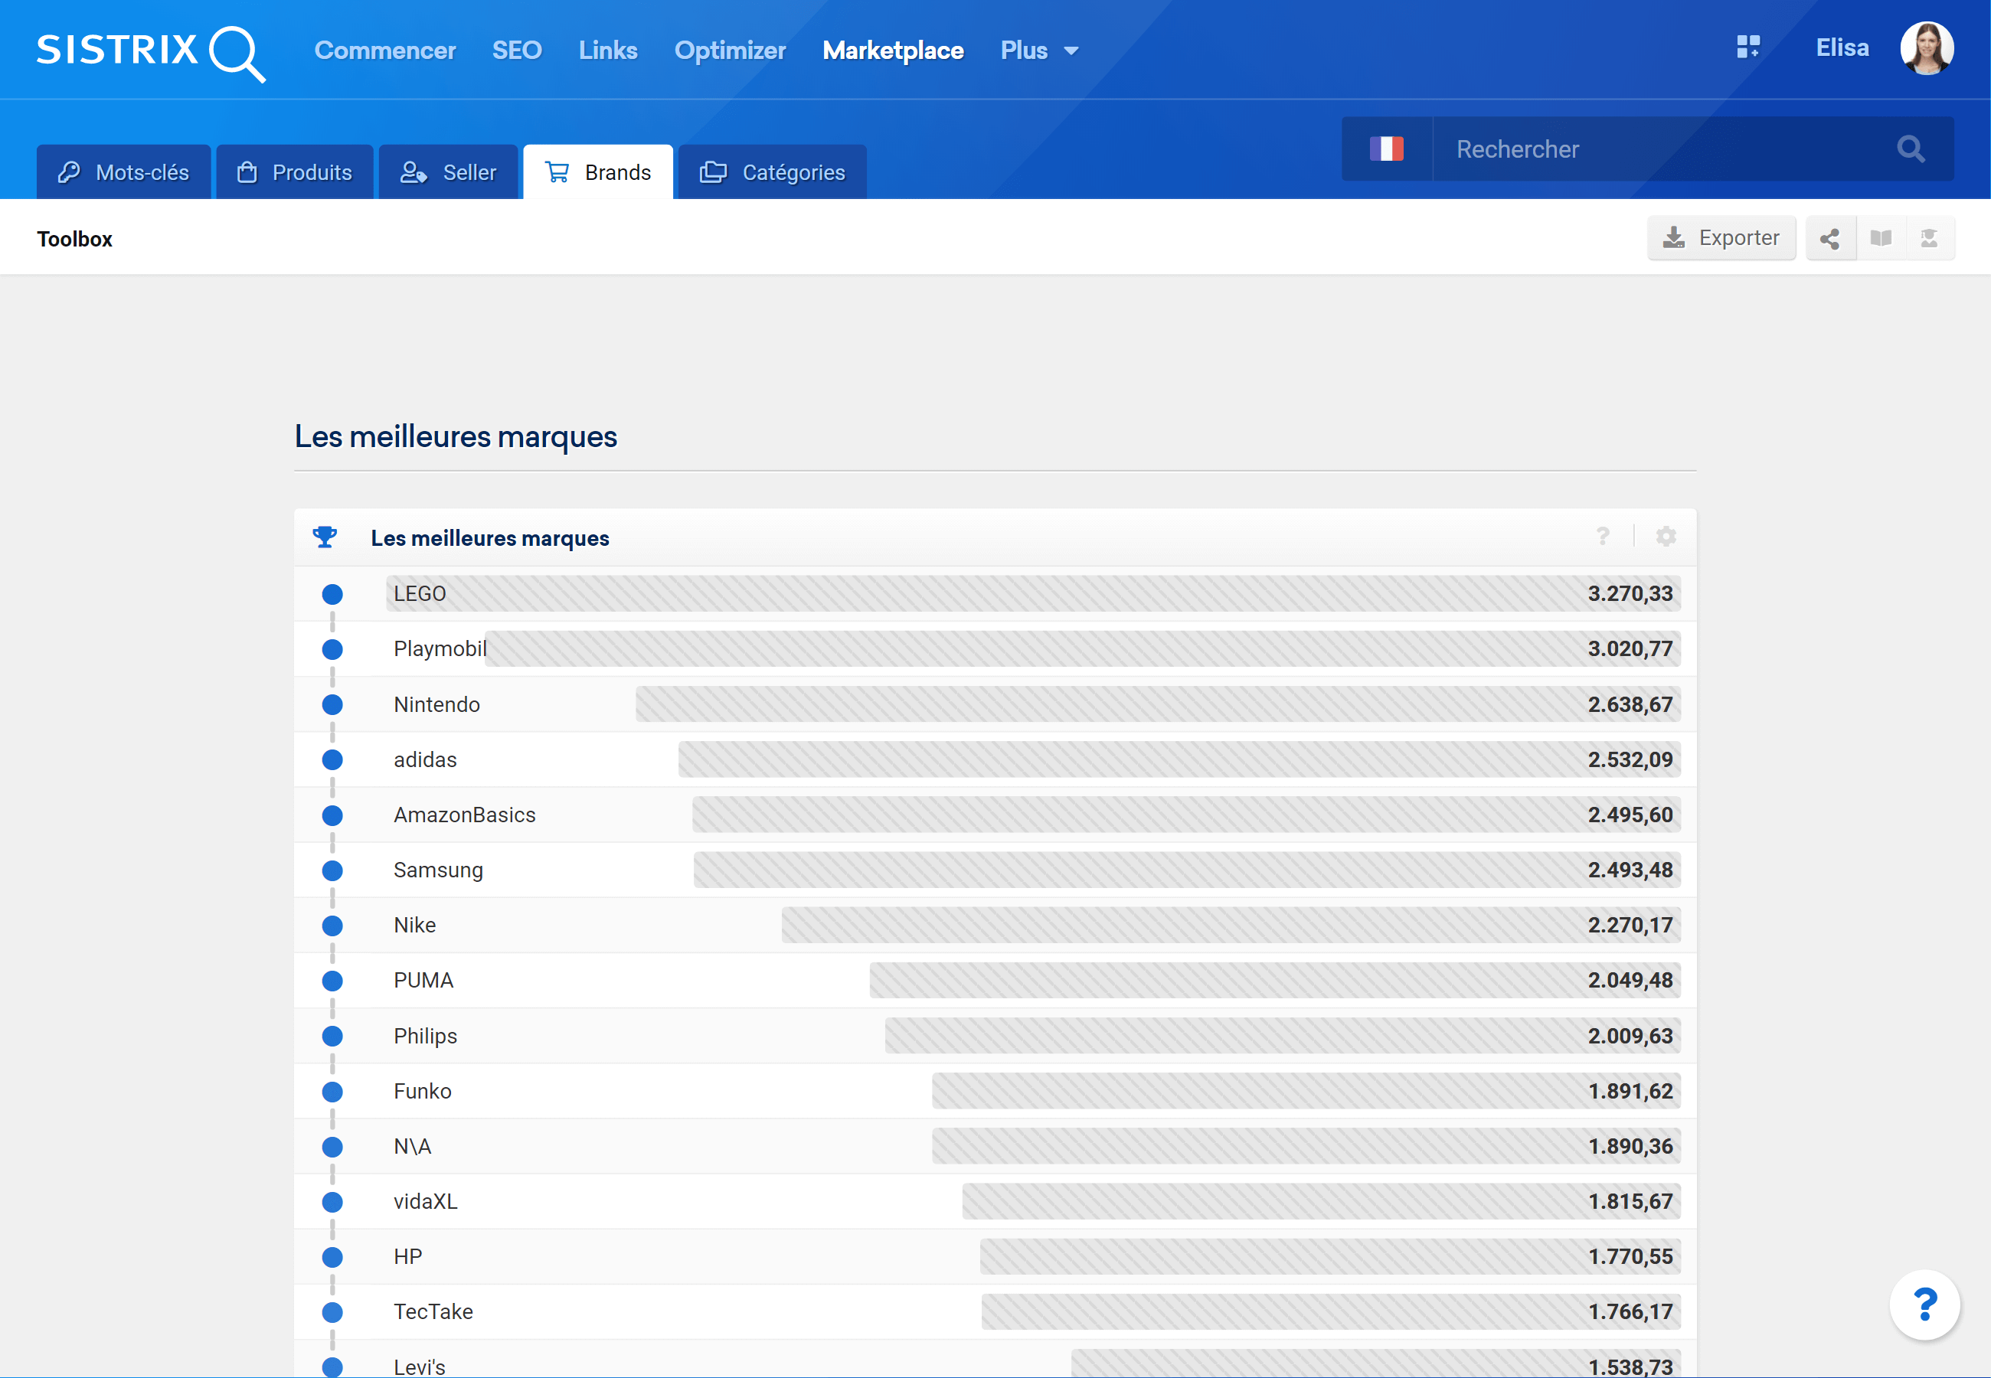Open the apps grid icon
The image size is (1991, 1378).
tap(1747, 47)
